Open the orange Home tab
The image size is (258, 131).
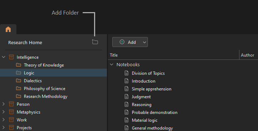(x=8, y=30)
